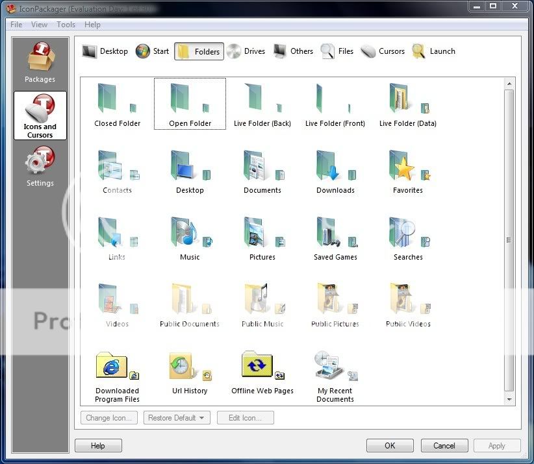Viewport: 534px width, 464px height.
Task: Select Icons and Cursors sidebar item
Action: click(40, 116)
